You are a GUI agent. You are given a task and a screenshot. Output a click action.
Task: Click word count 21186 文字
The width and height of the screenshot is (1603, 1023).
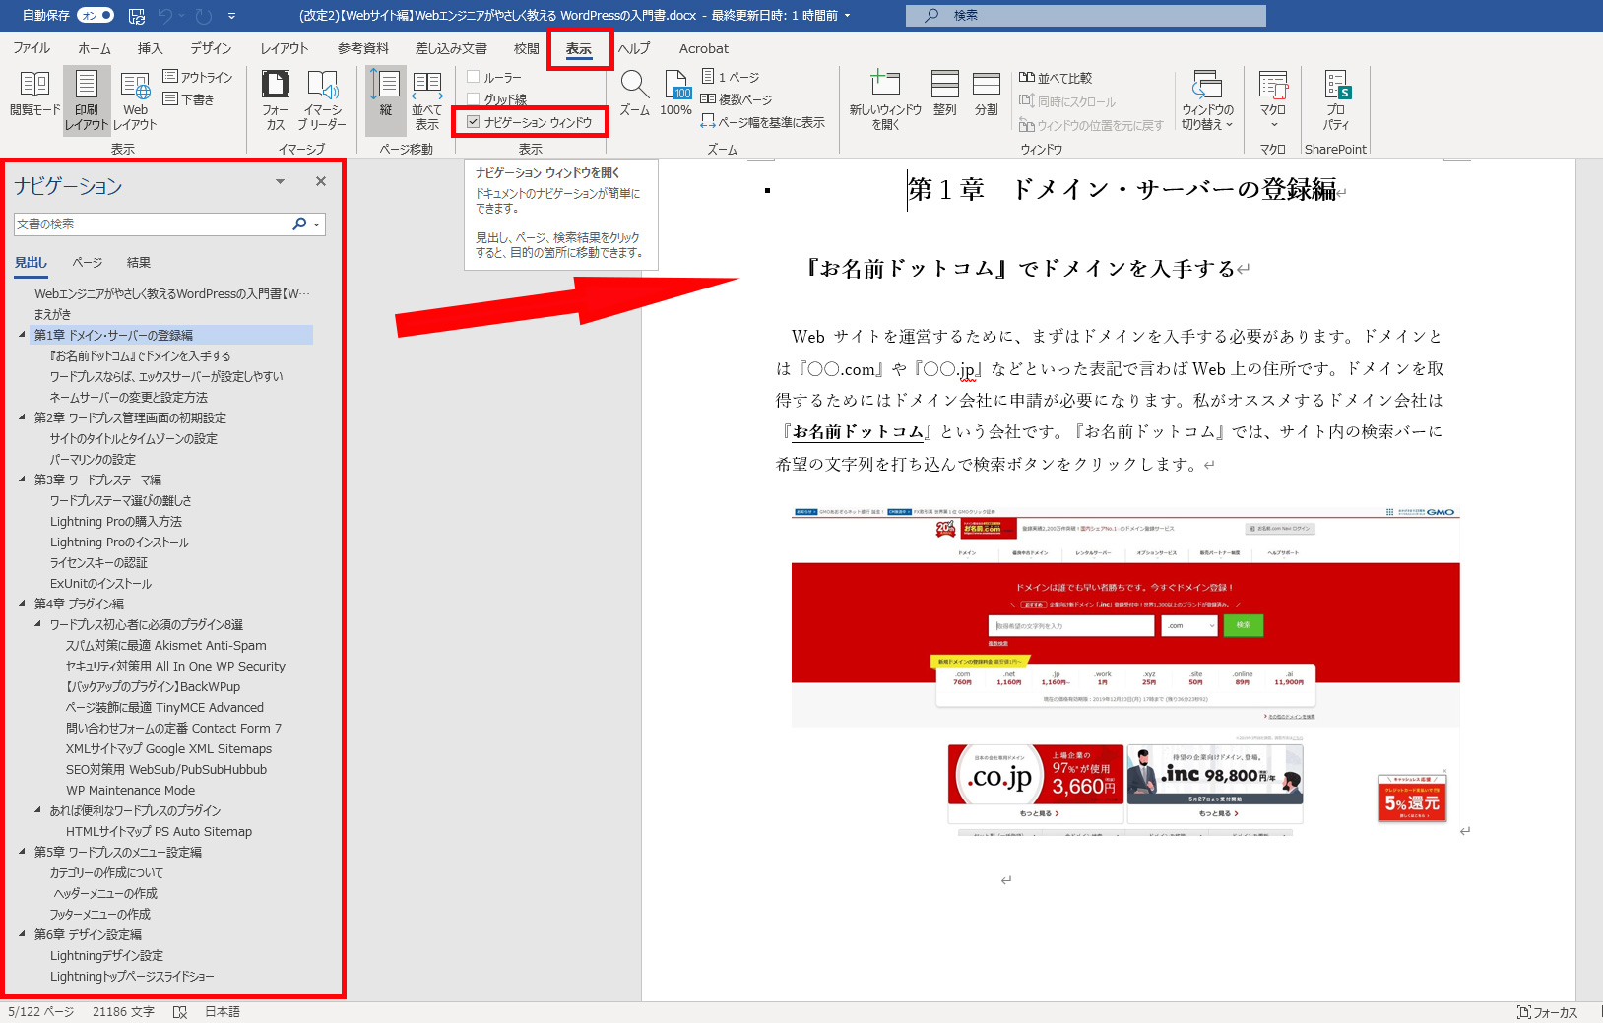tap(123, 1012)
